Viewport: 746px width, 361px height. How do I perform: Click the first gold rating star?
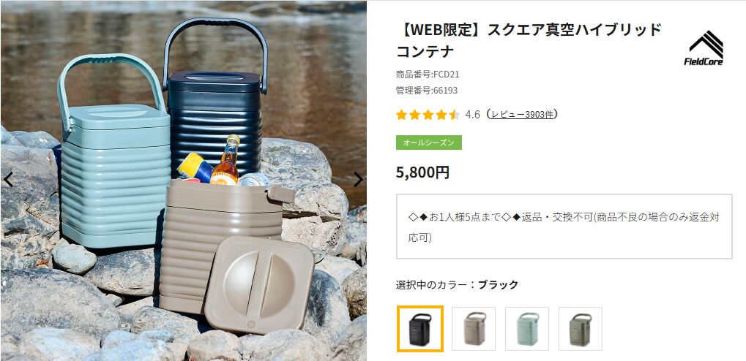(401, 115)
